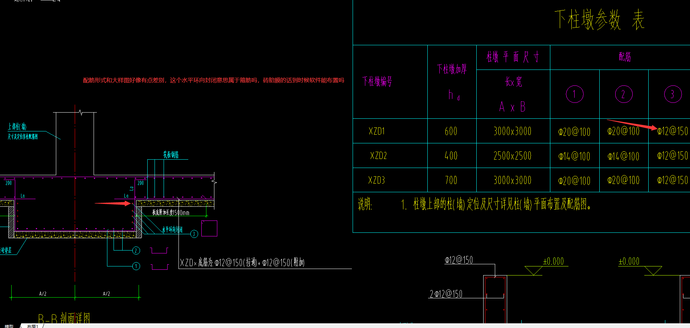Click XZD2 column ③ rebar Φ12@150

[672, 156]
